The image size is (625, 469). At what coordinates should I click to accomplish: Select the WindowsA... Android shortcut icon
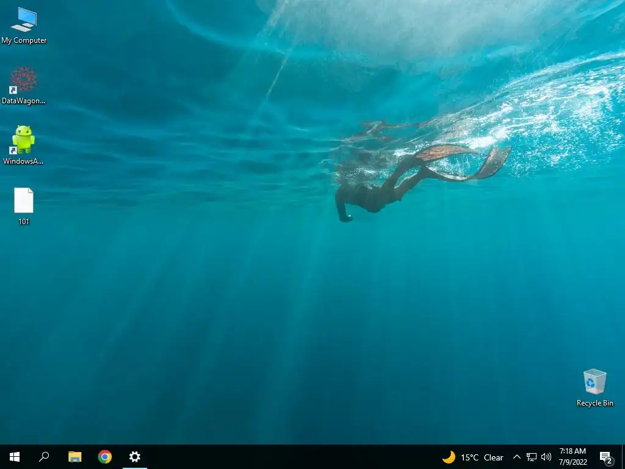(23, 145)
